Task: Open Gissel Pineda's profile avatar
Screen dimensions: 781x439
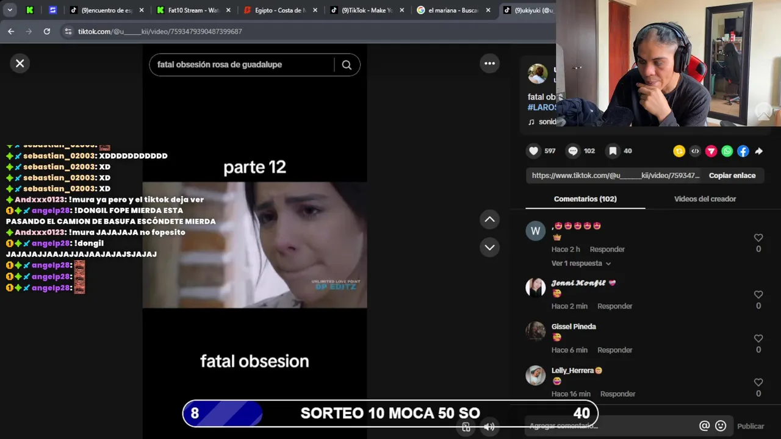Action: coord(536,332)
